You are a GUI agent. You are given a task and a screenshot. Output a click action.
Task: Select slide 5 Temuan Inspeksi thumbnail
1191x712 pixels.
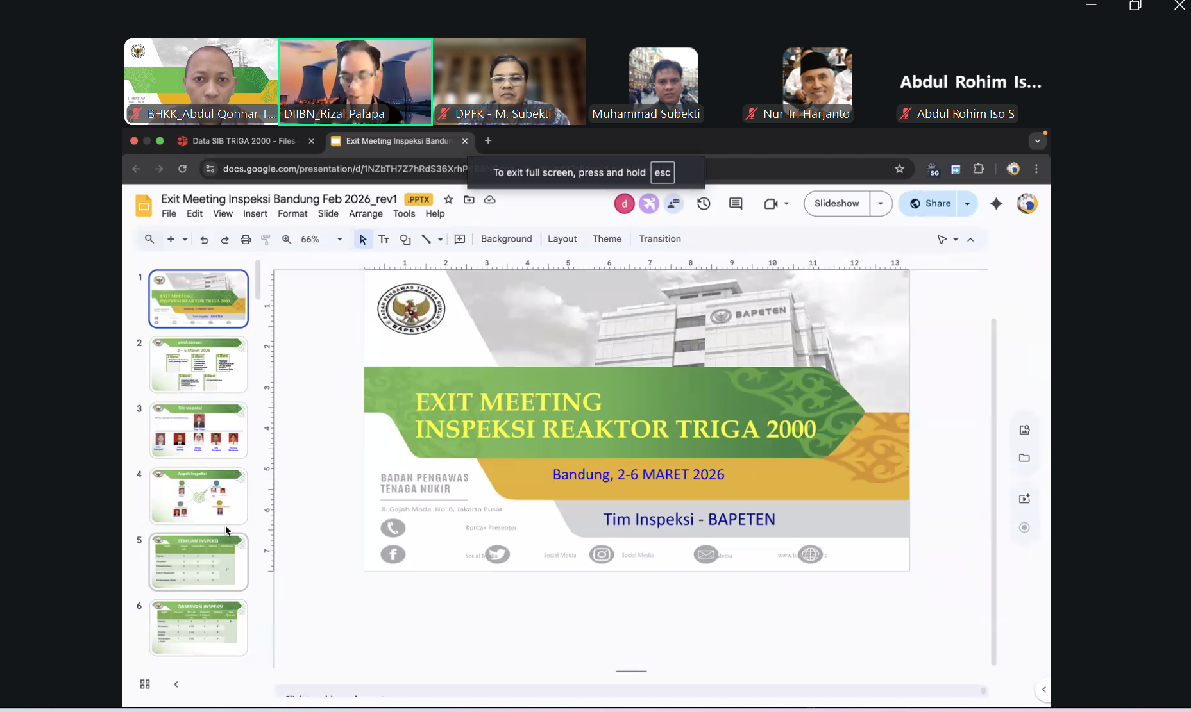[x=199, y=561]
